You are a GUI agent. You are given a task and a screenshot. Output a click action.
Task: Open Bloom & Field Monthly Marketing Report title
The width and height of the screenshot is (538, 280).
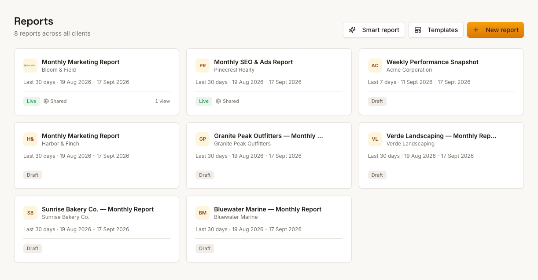(81, 62)
